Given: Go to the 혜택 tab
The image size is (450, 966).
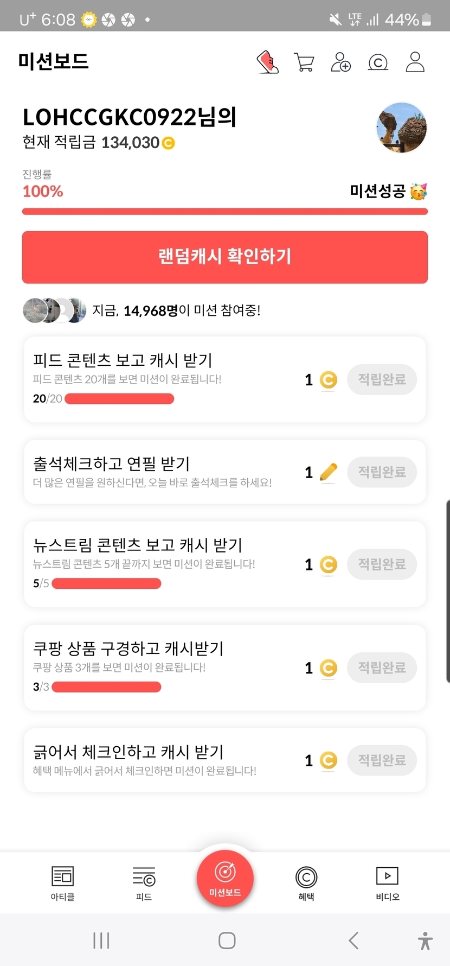Looking at the screenshot, I should [x=306, y=883].
